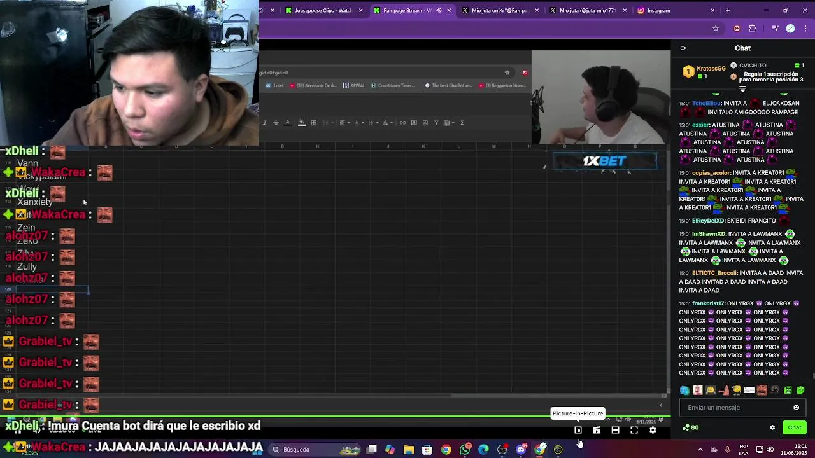Open Discord from the taskbar

(x=521, y=450)
